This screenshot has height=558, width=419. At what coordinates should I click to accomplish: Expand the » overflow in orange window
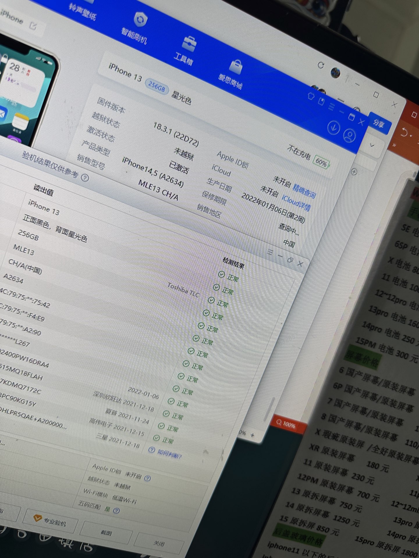coord(394,145)
